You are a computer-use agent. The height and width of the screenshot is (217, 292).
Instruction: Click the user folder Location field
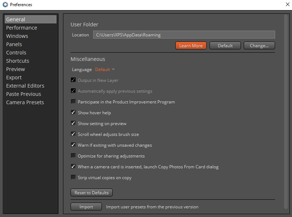click(184, 35)
